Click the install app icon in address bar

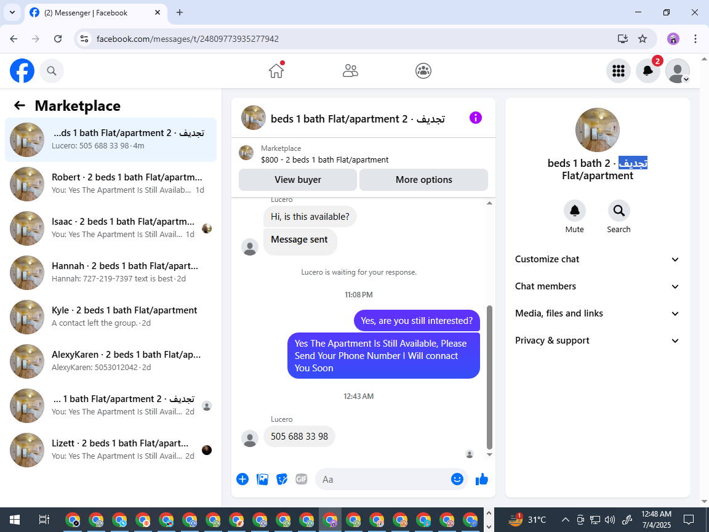point(623,39)
